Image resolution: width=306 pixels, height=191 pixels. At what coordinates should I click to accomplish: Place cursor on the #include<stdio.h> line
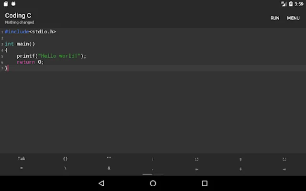click(x=31, y=32)
